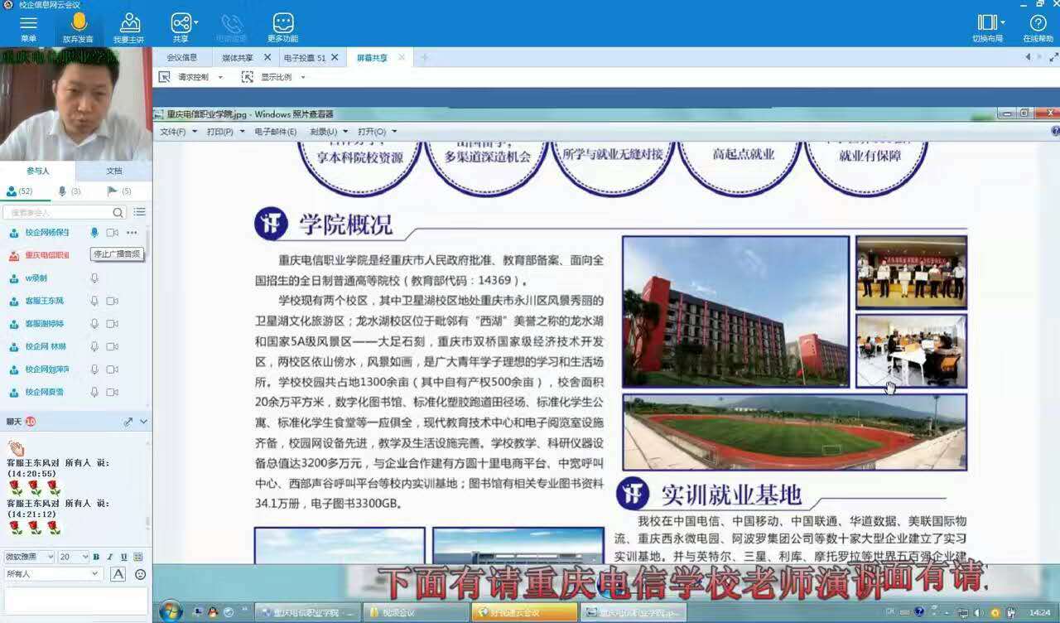The height and width of the screenshot is (623, 1060).
Task: Add a new tab with plus button
Action: [x=424, y=57]
